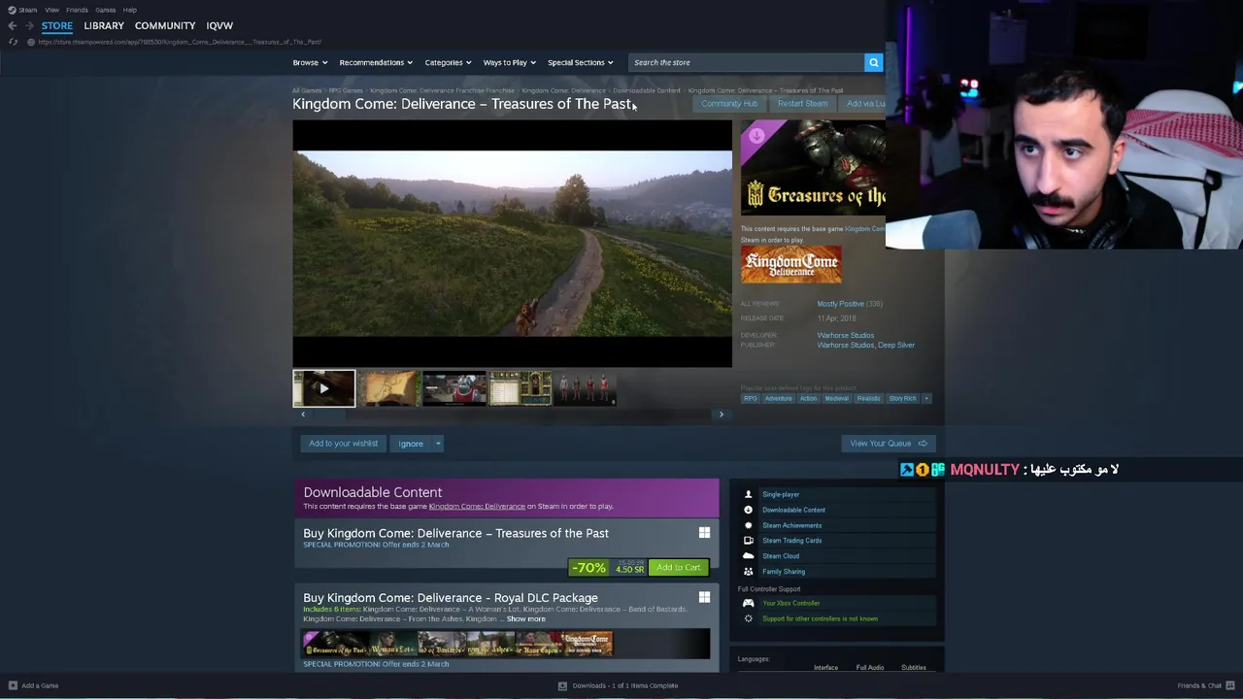Click Windows icon on Royal DLC Package purchase
The image size is (1243, 699).
704,598
